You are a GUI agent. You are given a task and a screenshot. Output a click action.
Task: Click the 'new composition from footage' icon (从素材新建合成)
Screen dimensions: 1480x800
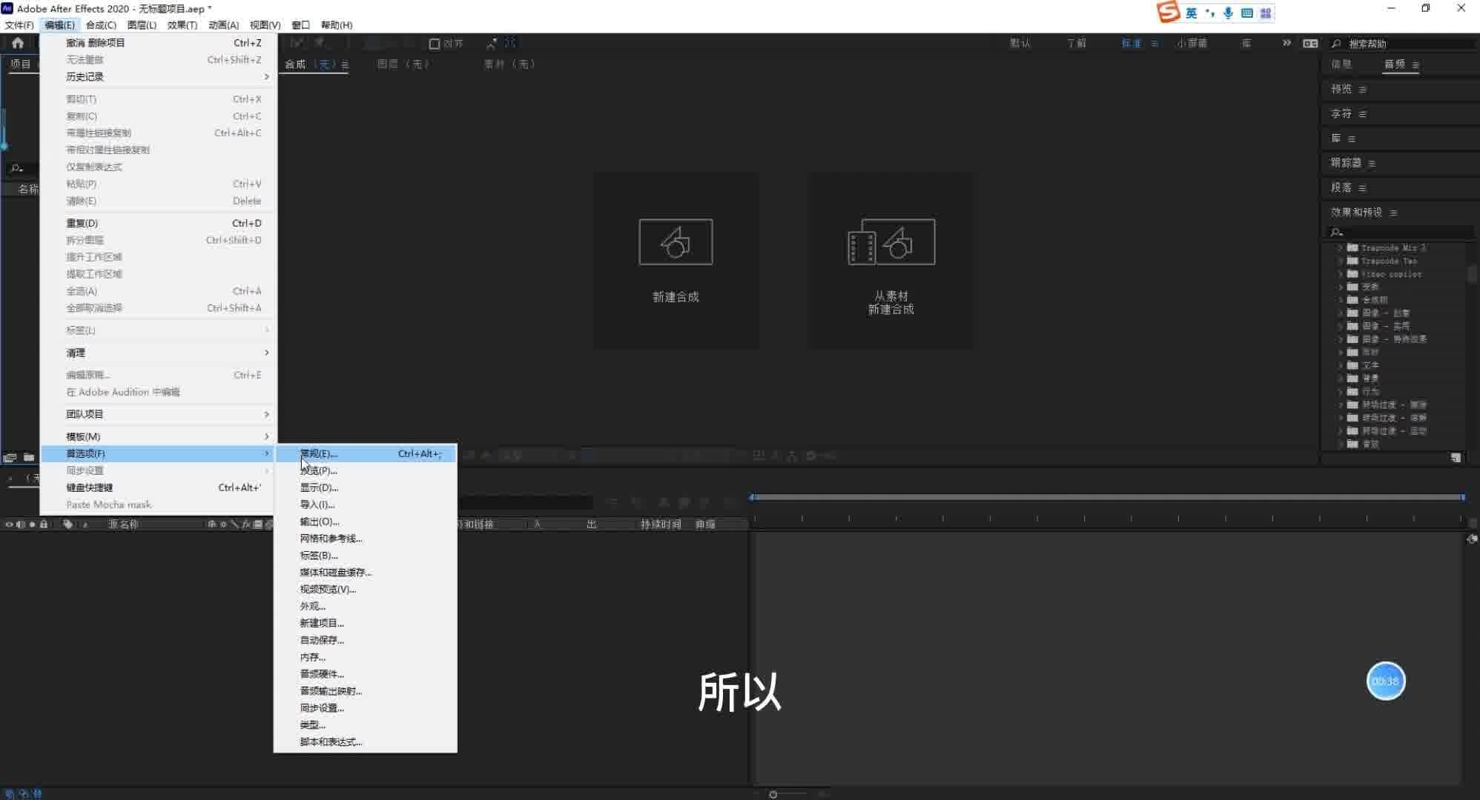pos(891,242)
